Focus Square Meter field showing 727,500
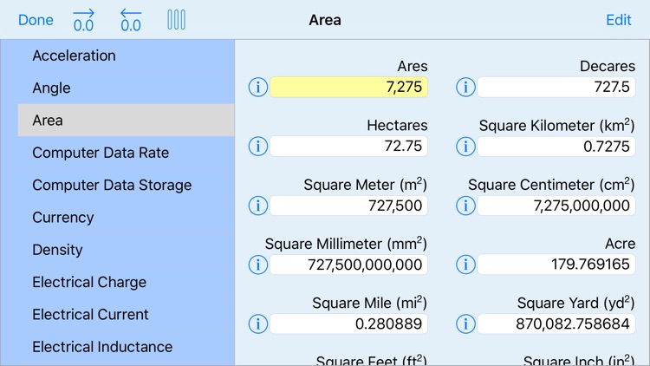 click(x=348, y=206)
